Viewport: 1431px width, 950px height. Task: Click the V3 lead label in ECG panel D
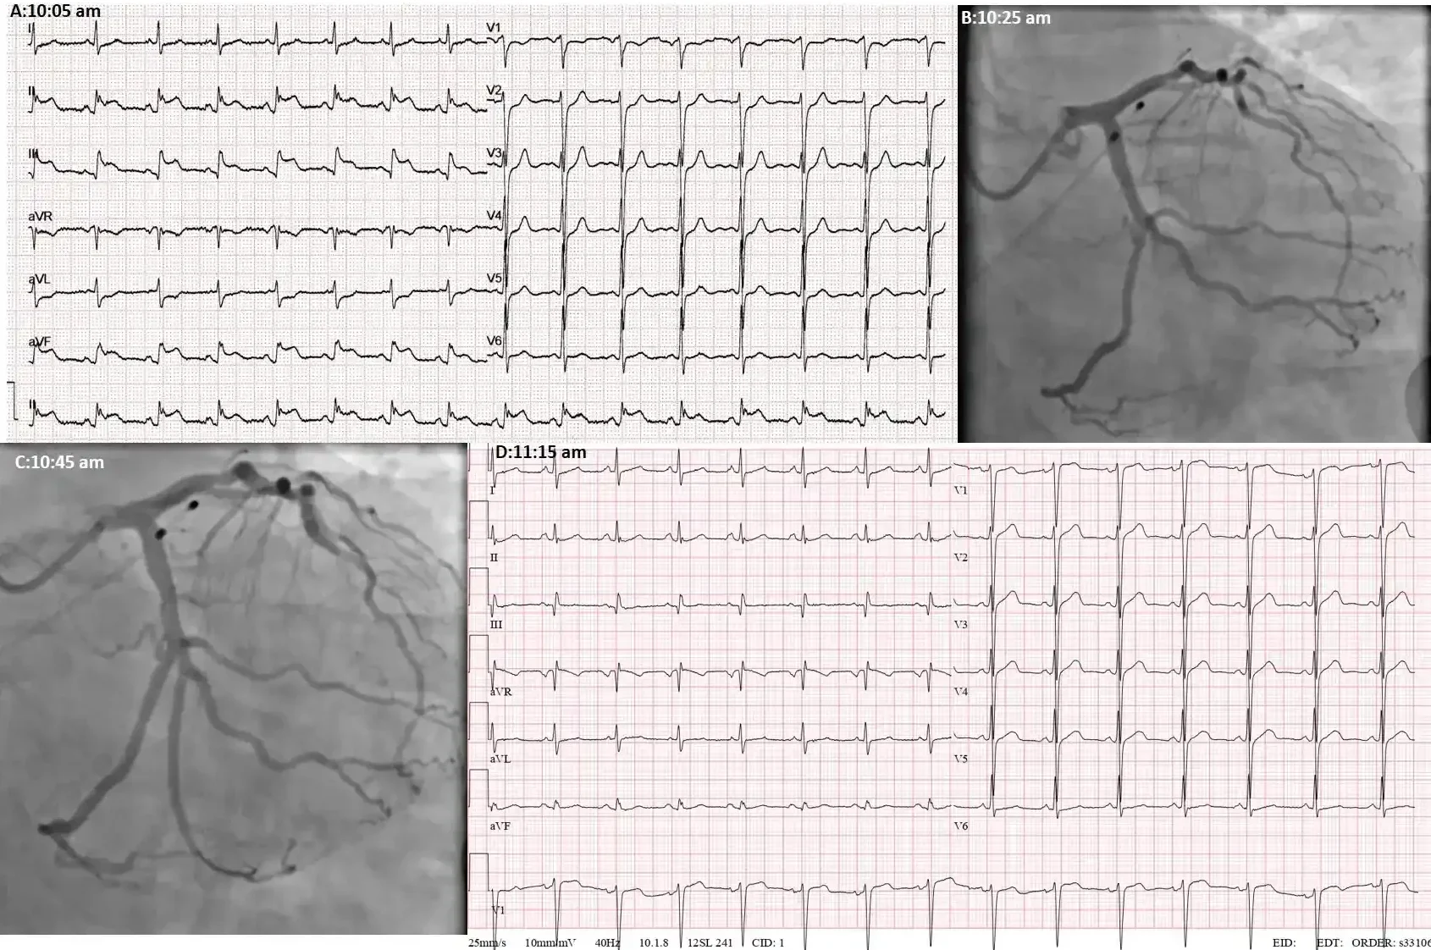(x=961, y=625)
